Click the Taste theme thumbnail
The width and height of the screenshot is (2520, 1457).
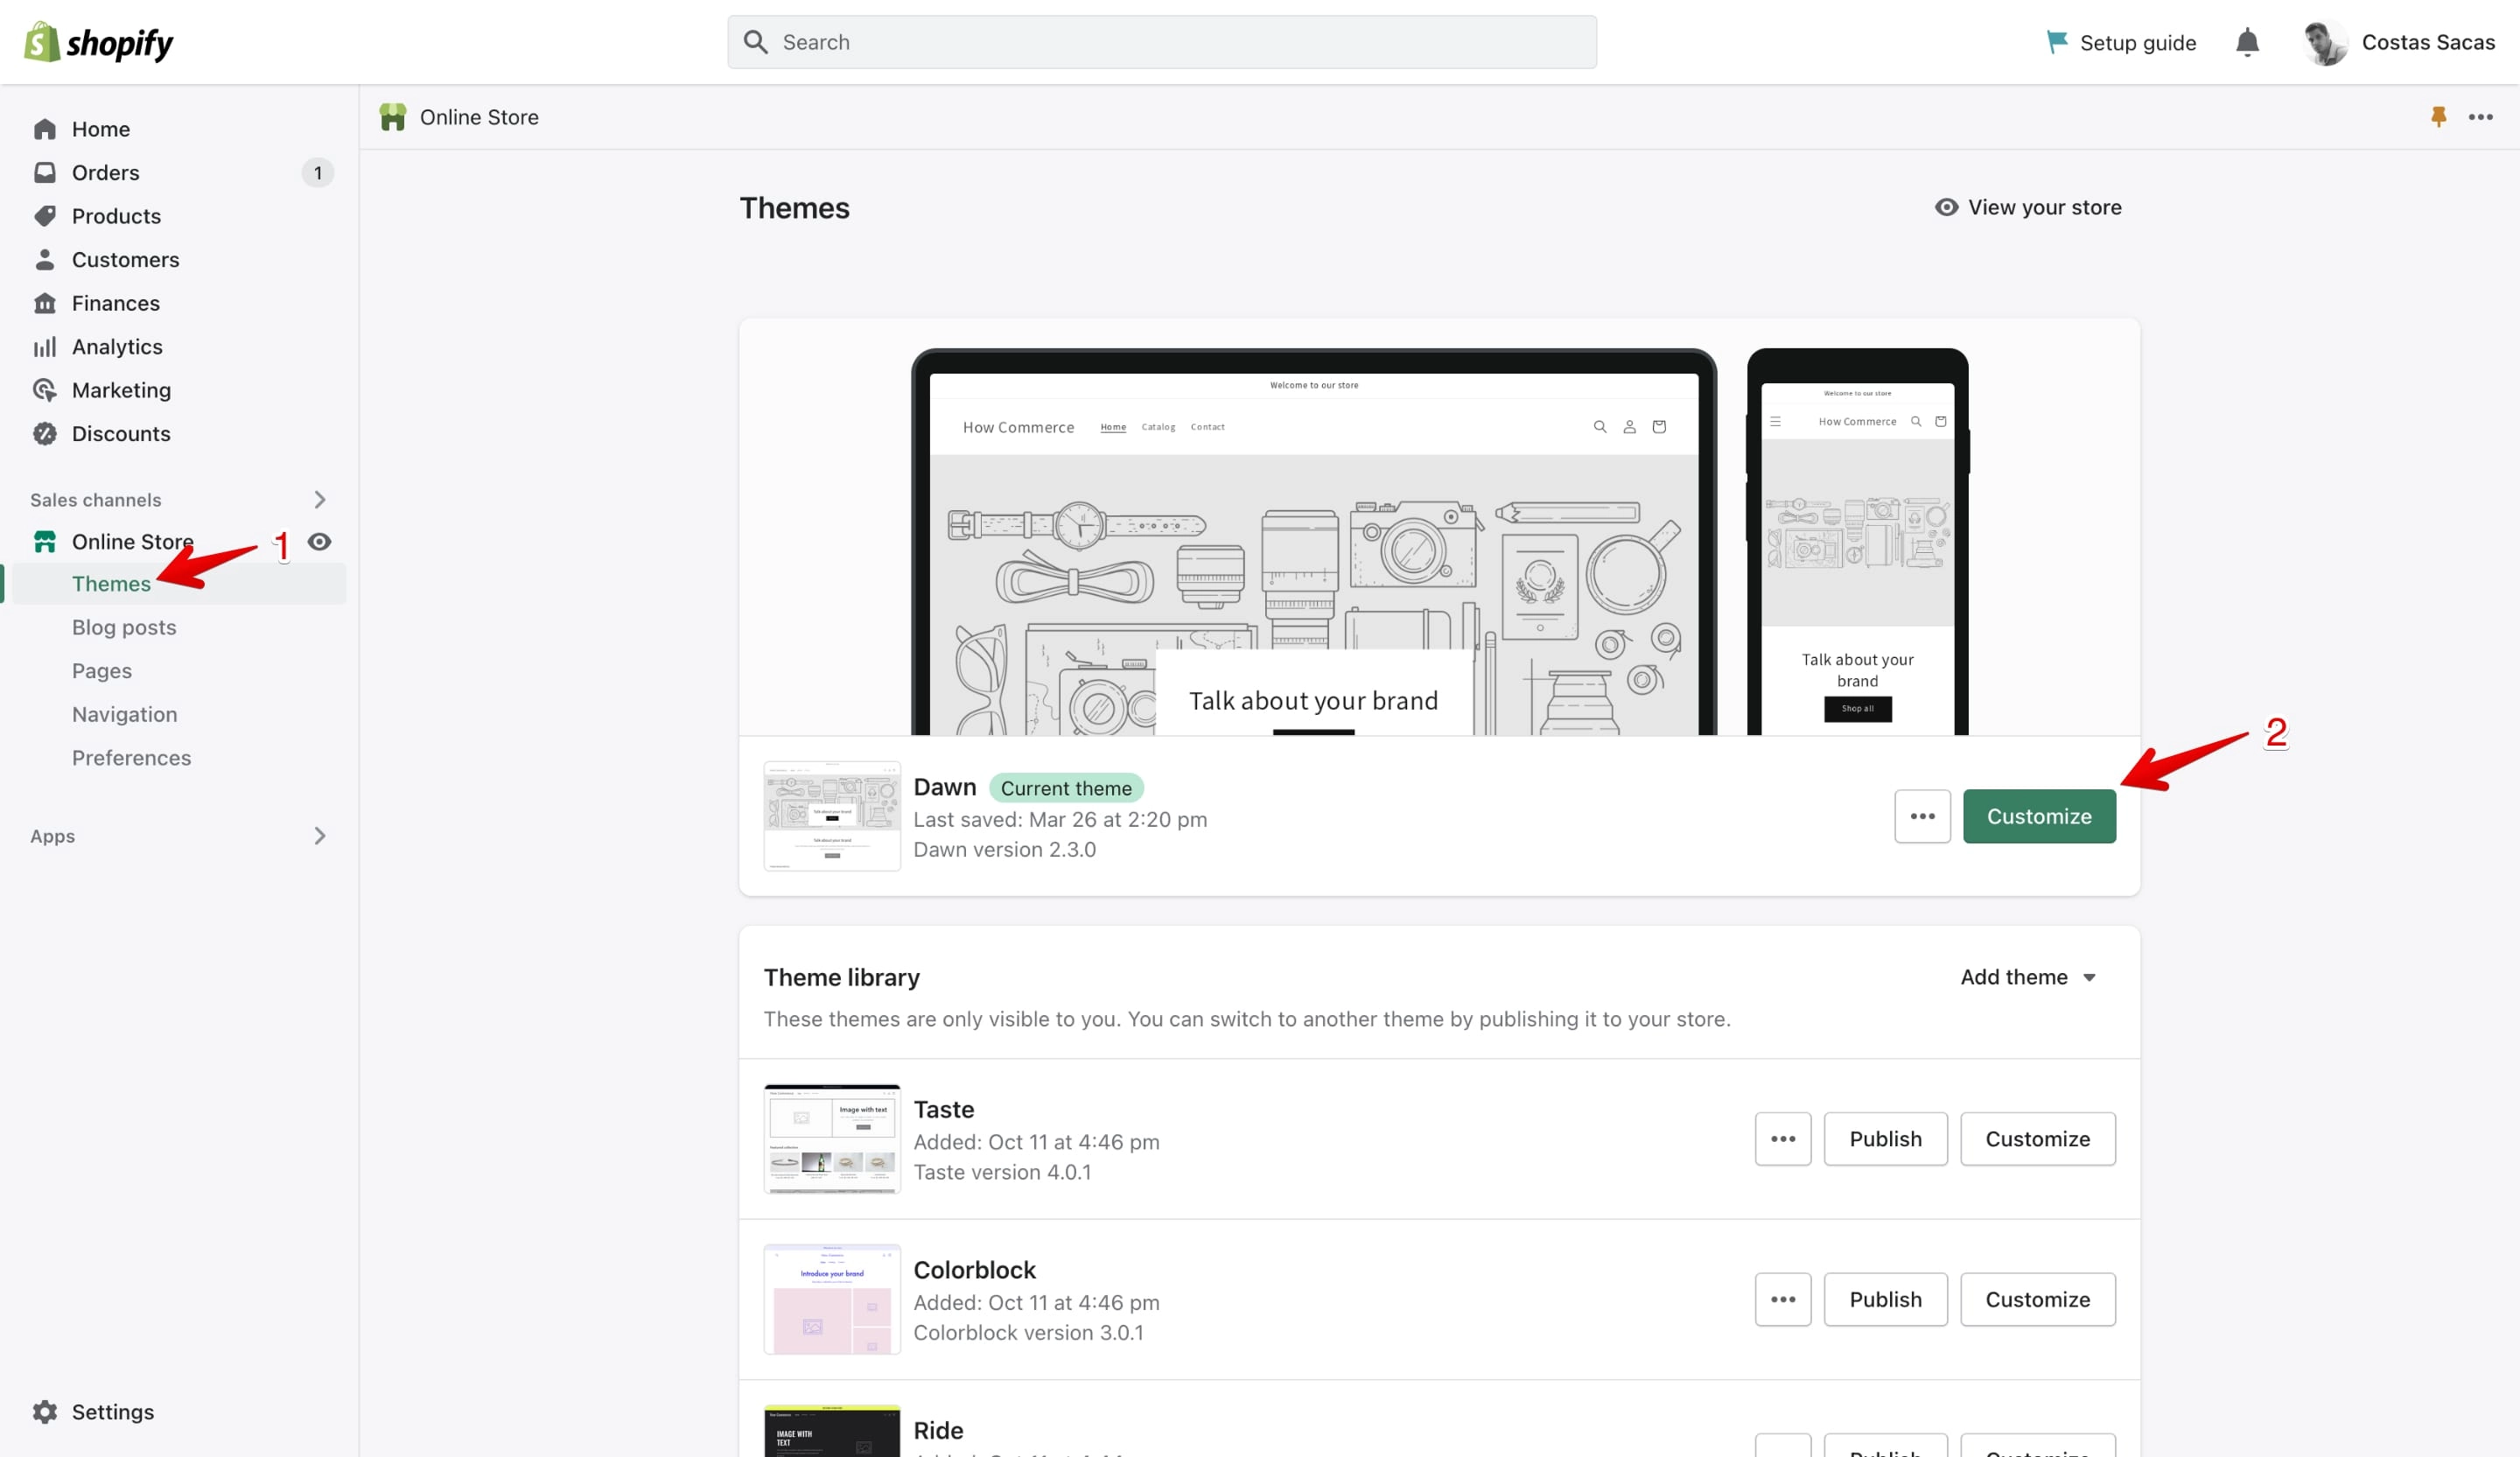(832, 1138)
